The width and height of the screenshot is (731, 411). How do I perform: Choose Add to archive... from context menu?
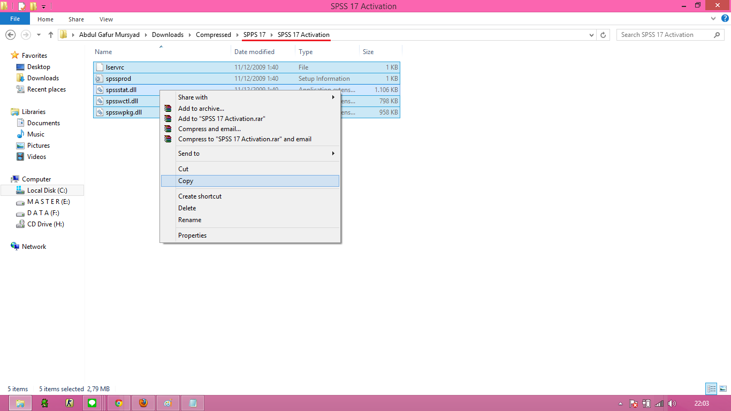coord(250,109)
